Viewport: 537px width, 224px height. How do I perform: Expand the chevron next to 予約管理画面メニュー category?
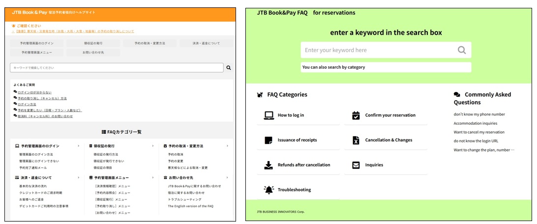153,178
